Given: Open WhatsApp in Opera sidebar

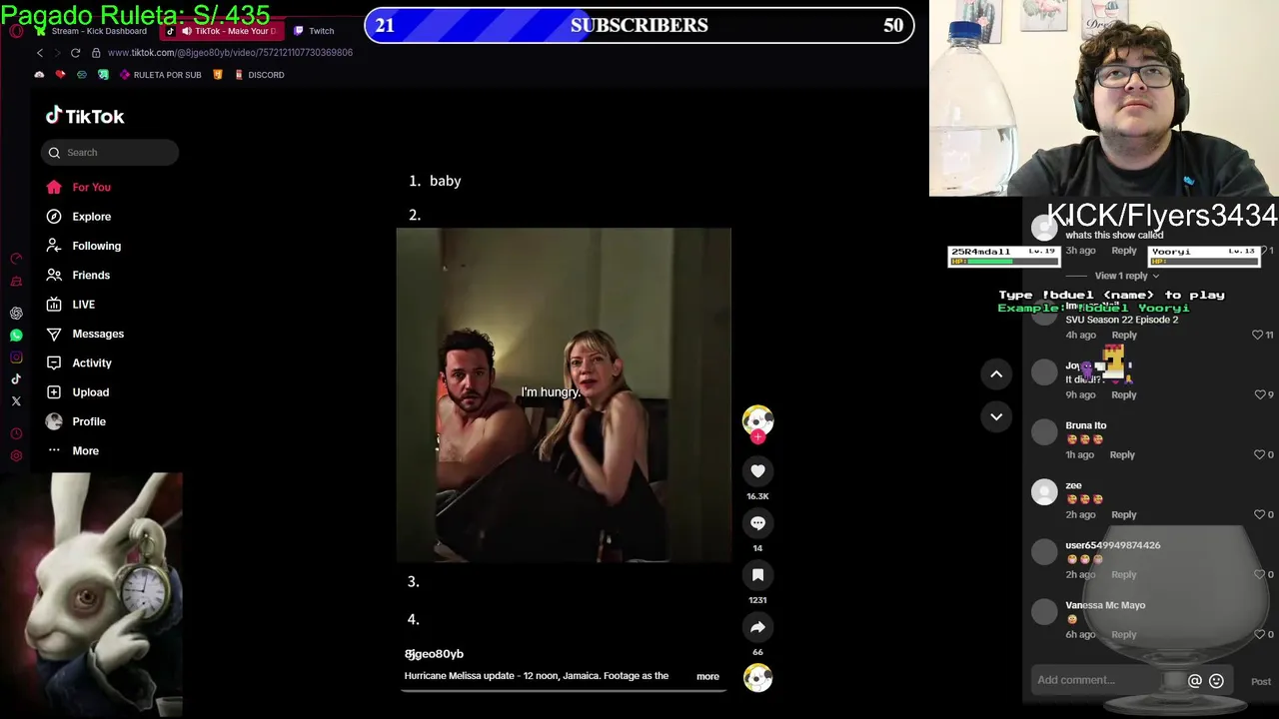Looking at the screenshot, I should (16, 336).
